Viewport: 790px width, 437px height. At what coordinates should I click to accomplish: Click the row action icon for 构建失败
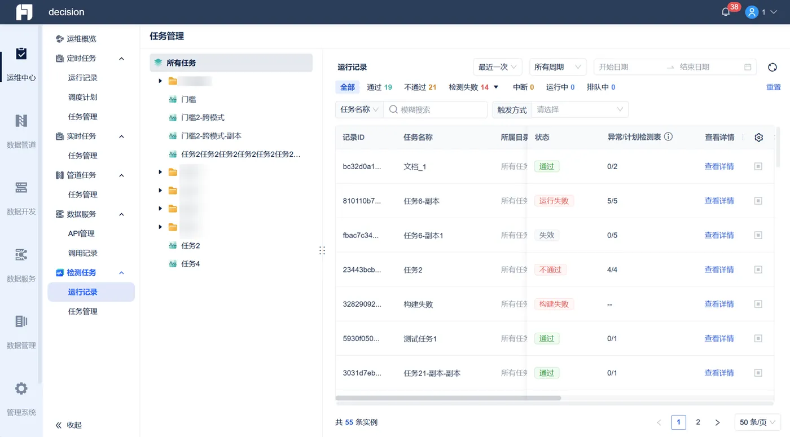(x=758, y=304)
